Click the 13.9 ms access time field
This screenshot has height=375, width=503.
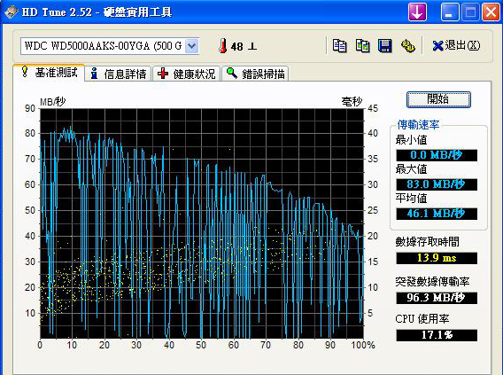click(x=437, y=258)
